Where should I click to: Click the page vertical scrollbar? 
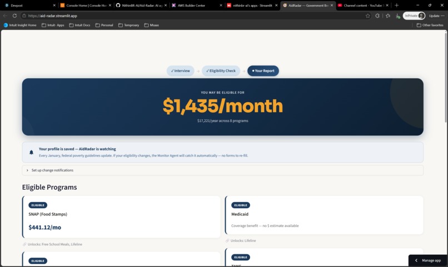coord(445,77)
